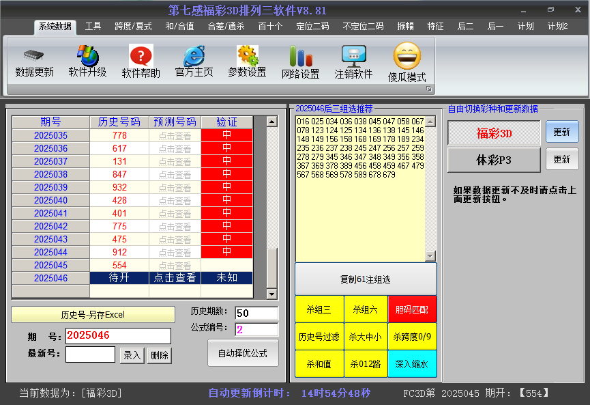Image resolution: width=590 pixels, height=405 pixels.
Task: Click the 杀组三 button
Action: (x=319, y=309)
